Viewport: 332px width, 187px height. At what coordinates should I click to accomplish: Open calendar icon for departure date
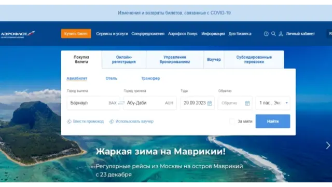pos(210,103)
